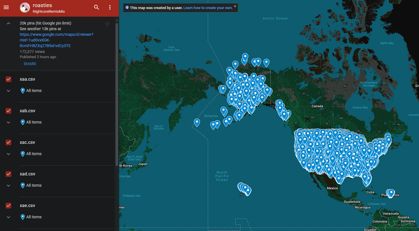Expand the xae.csv All items chevron
419x231 pixels.
point(8,217)
